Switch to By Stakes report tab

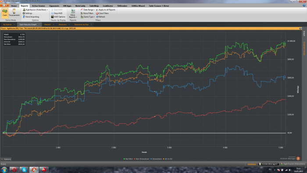7,25
